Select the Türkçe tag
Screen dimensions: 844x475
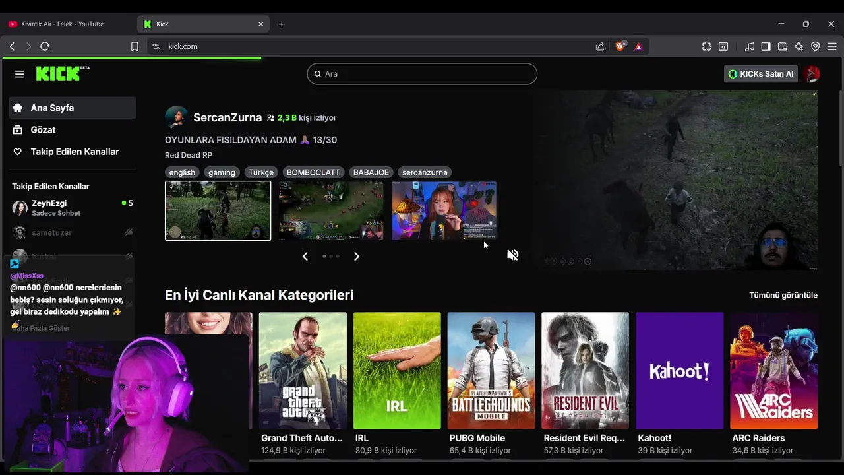click(260, 172)
